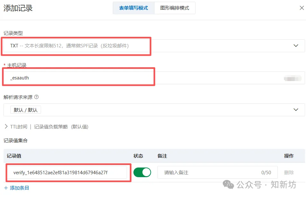This screenshot has width=306, height=197.
Task: Select the 默认 / 默认 tag
Action: (26, 110)
